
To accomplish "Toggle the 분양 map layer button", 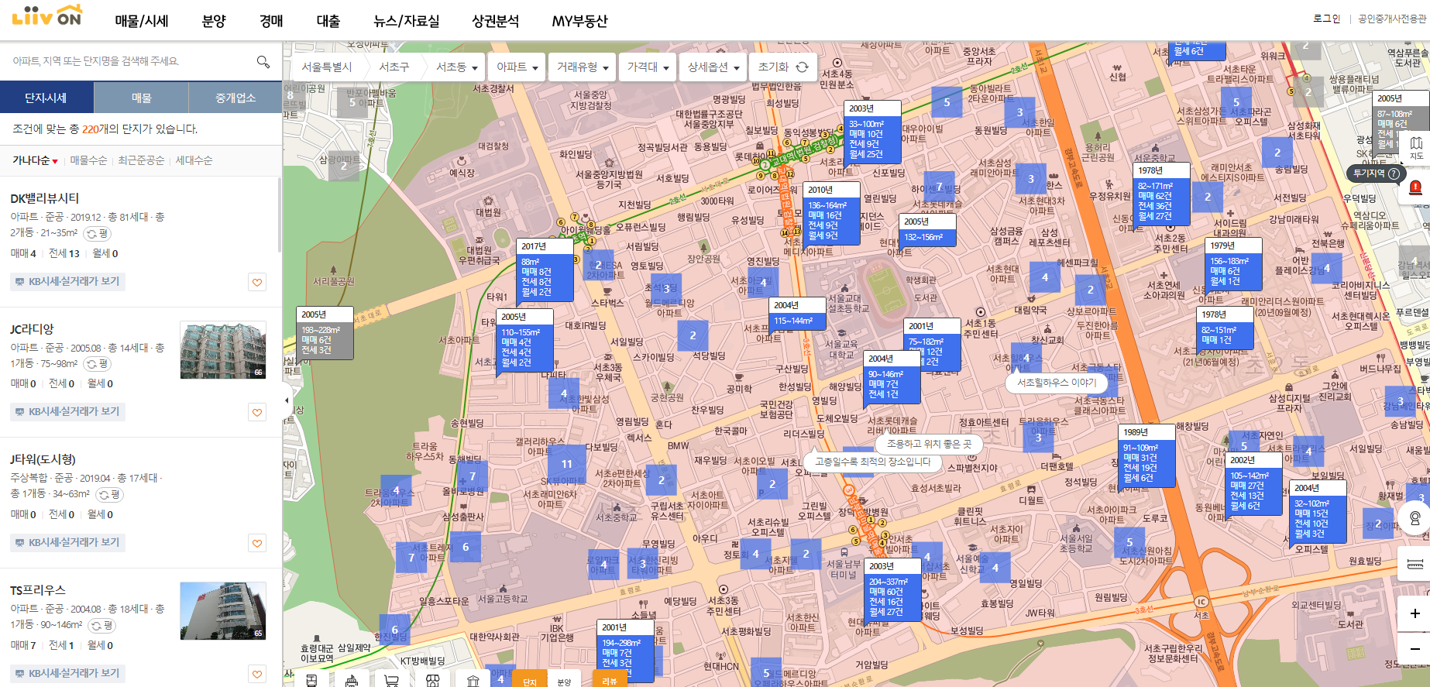I will [x=564, y=678].
